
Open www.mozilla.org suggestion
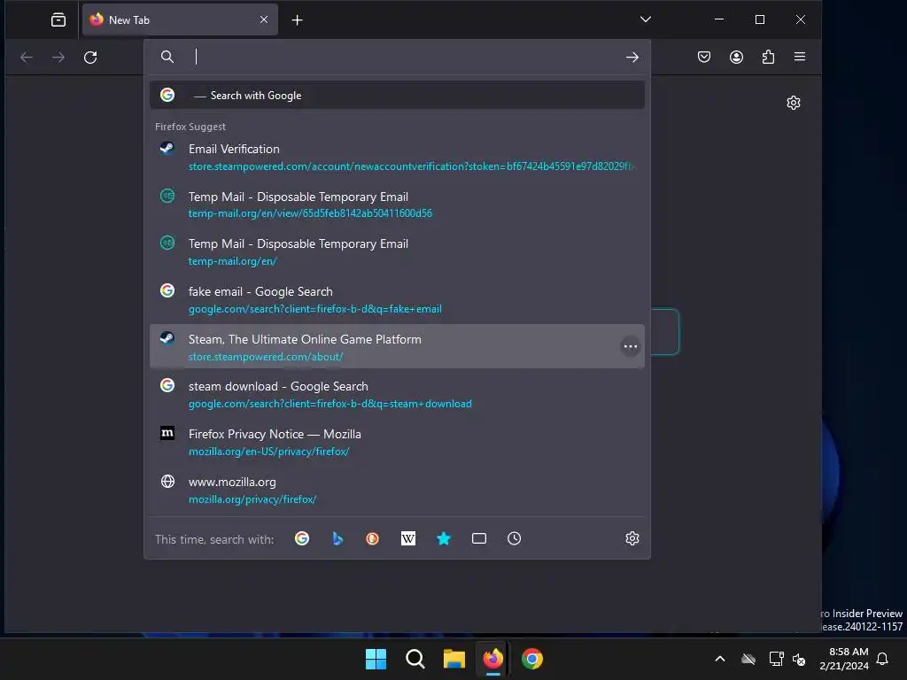tap(397, 490)
